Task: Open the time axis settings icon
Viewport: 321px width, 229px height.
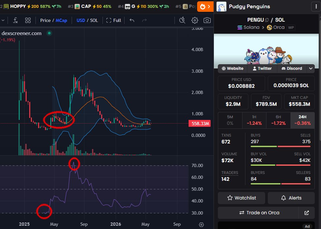Action: tap(201, 224)
